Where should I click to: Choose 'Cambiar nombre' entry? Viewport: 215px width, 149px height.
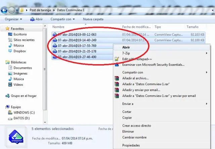point(162,137)
